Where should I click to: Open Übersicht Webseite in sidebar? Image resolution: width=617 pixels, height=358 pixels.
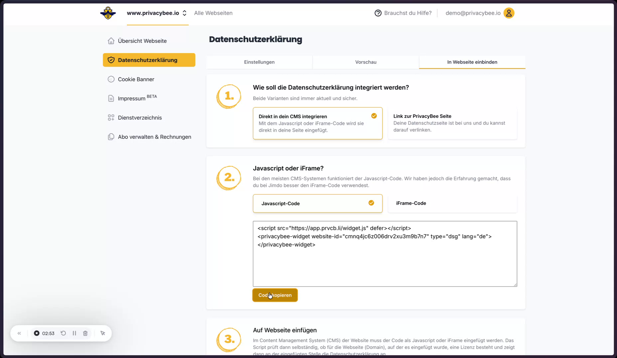(149, 41)
